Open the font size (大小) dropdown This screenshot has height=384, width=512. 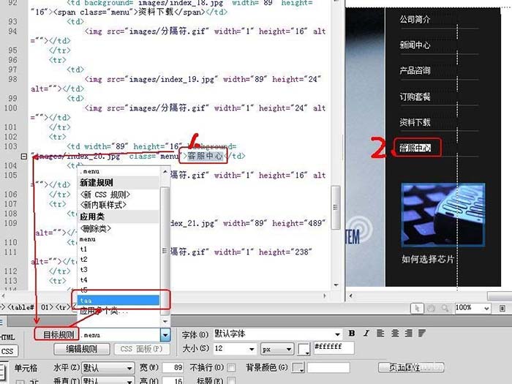coord(252,349)
